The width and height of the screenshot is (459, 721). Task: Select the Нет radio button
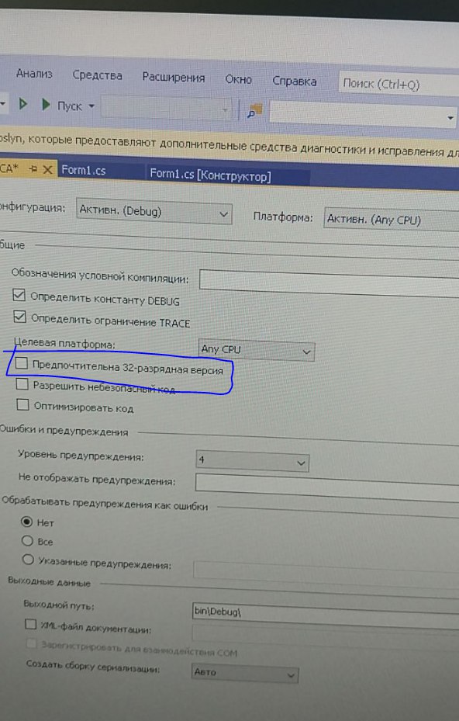[x=27, y=522]
